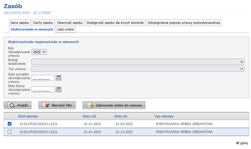Go to the Cechy zasobu tab

43,23
